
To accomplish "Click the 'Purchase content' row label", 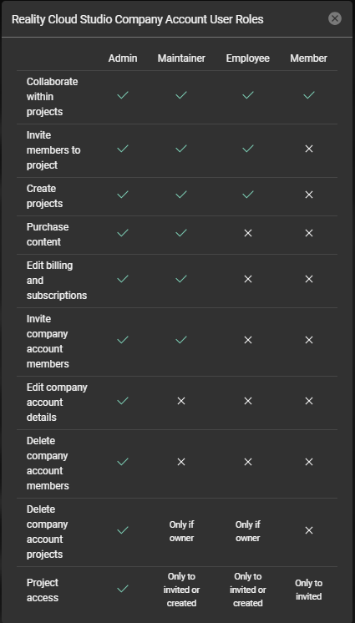I will (48, 235).
